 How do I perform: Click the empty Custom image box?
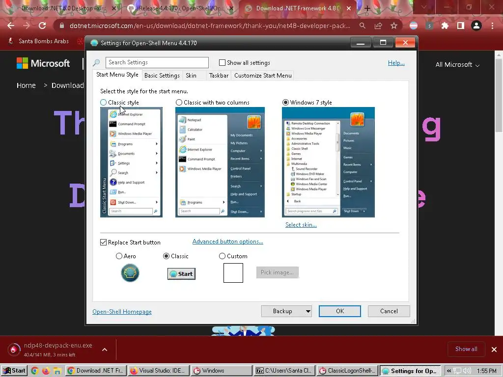[x=233, y=273]
